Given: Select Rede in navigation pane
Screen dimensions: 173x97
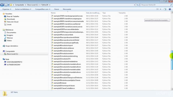Looking at the screenshot, I should click(7, 59).
